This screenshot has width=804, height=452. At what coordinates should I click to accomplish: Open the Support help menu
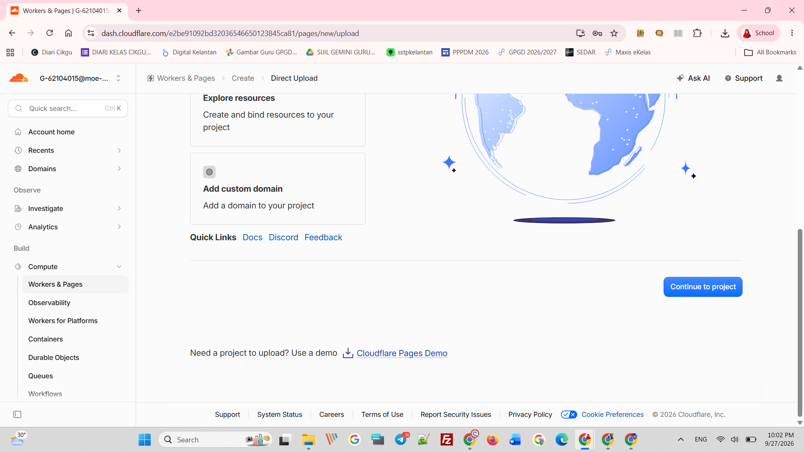pos(744,78)
